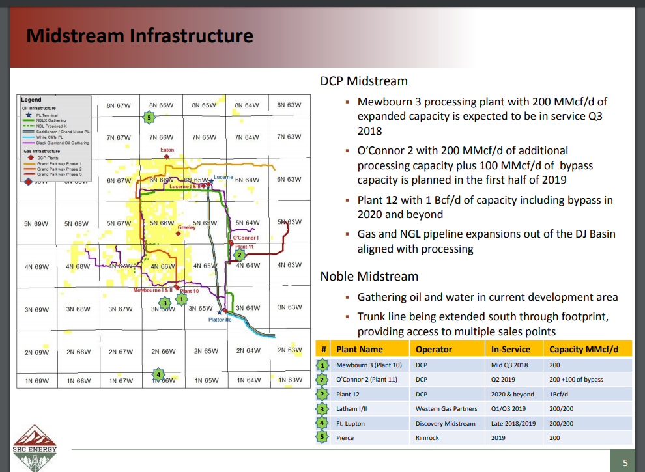The width and height of the screenshot is (645, 472).
Task: Click the Plant 10 map label
Action: (x=190, y=291)
